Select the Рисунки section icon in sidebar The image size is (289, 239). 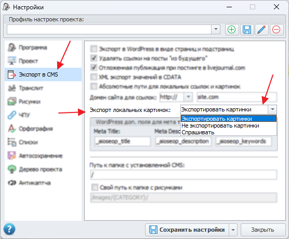coord(11,102)
